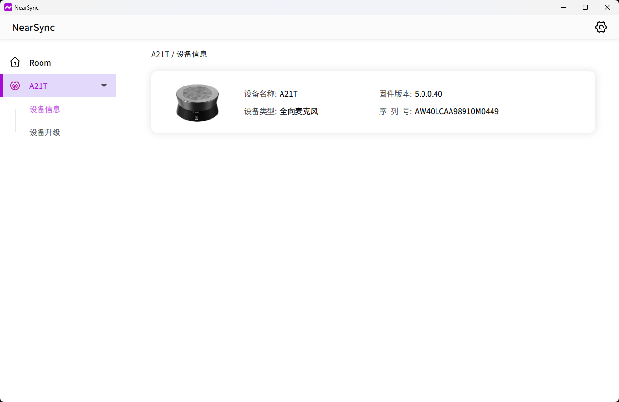Go to the Room section label

tap(40, 63)
